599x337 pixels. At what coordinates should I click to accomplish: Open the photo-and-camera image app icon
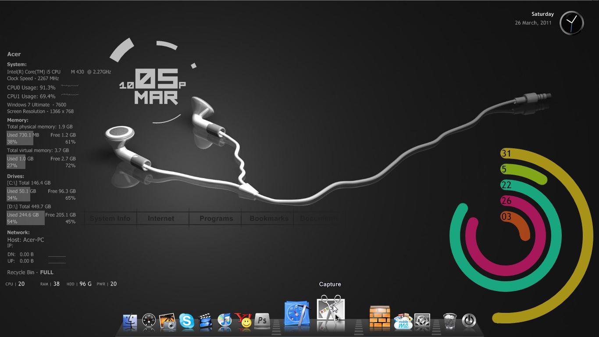click(x=168, y=322)
